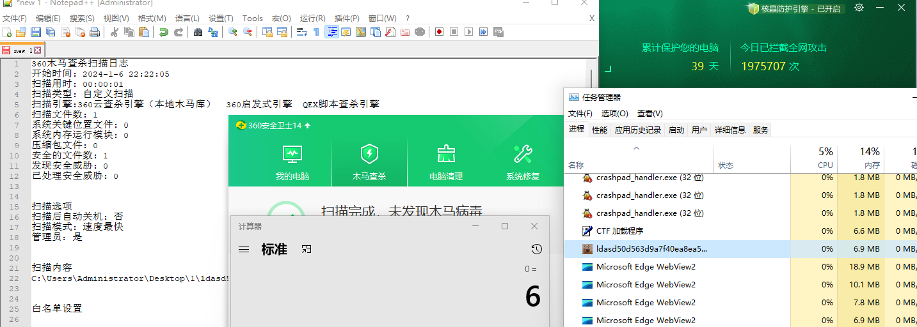Click the Open file icon in Notepad++
The width and height of the screenshot is (917, 327).
[x=20, y=32]
